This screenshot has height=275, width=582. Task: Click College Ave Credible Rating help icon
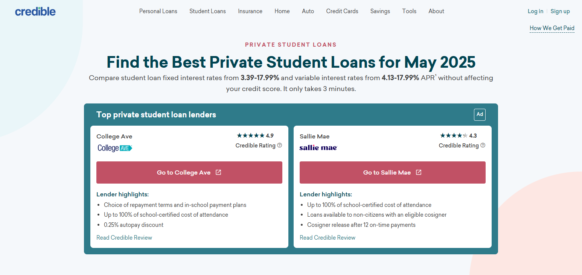click(x=280, y=145)
